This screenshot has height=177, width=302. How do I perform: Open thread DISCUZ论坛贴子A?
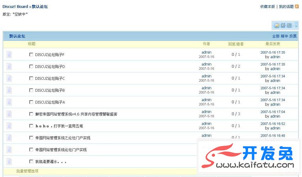click(50, 102)
